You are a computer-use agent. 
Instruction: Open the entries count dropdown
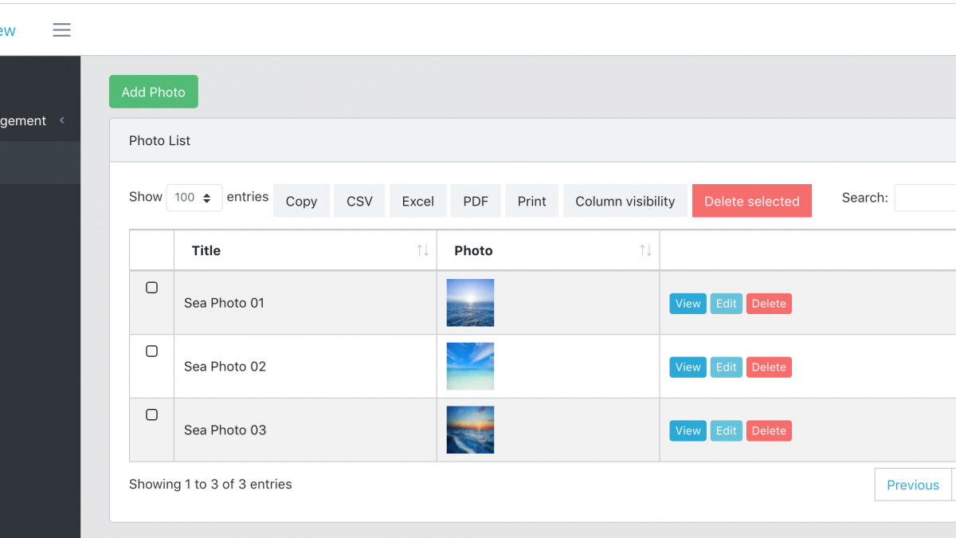(194, 198)
